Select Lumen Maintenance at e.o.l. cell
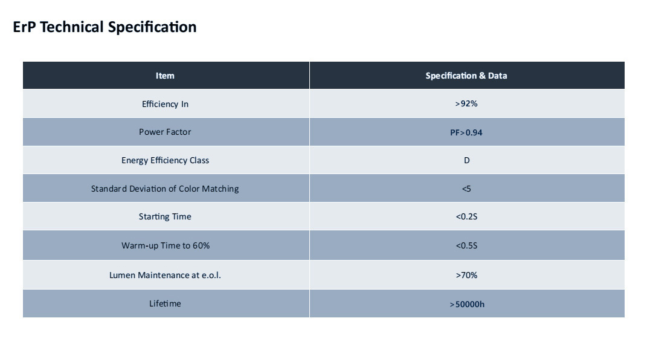 click(x=165, y=275)
